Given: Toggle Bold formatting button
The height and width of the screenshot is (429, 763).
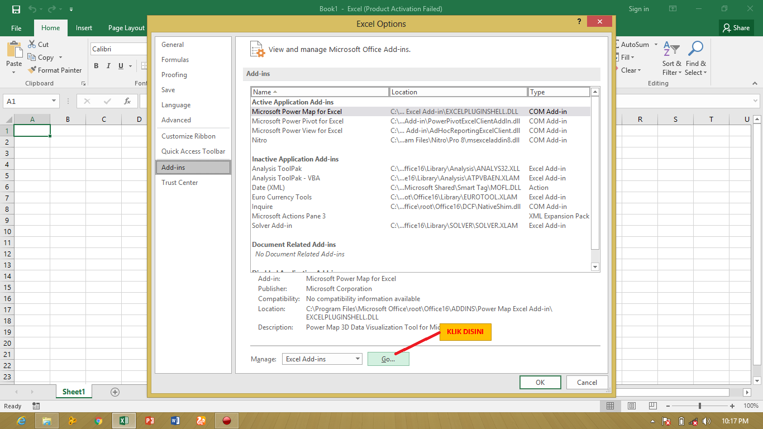Looking at the screenshot, I should pos(96,66).
